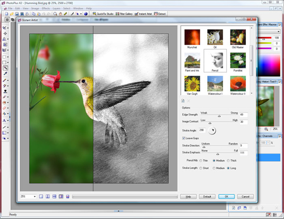Open the Filter Gallery from toolbar
The width and height of the screenshot is (284, 219).
(124, 14)
